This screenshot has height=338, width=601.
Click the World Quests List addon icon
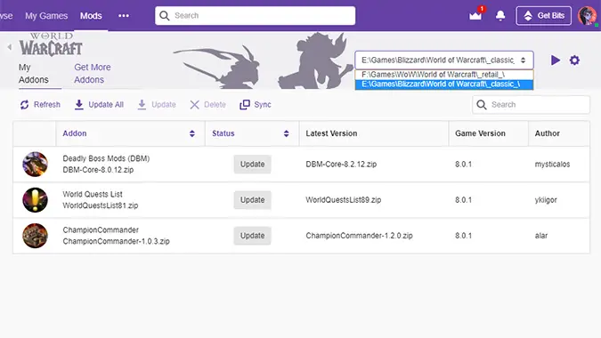[35, 200]
